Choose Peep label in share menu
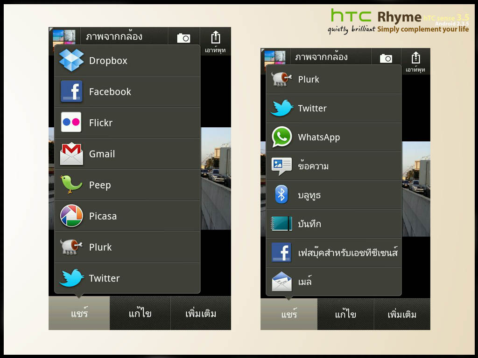This screenshot has height=358, width=478. [100, 185]
